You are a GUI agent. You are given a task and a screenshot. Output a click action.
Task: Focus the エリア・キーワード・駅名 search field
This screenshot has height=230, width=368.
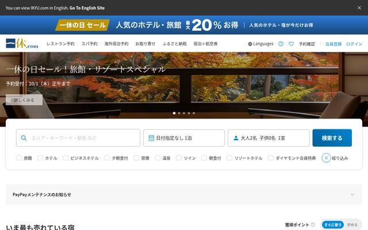point(78,138)
